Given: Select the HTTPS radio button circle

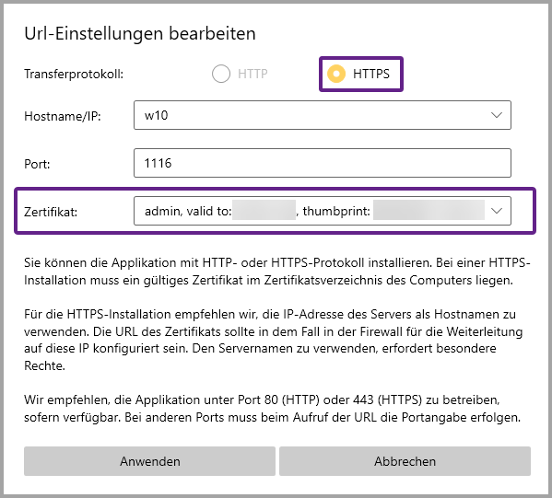Looking at the screenshot, I should click(x=336, y=74).
